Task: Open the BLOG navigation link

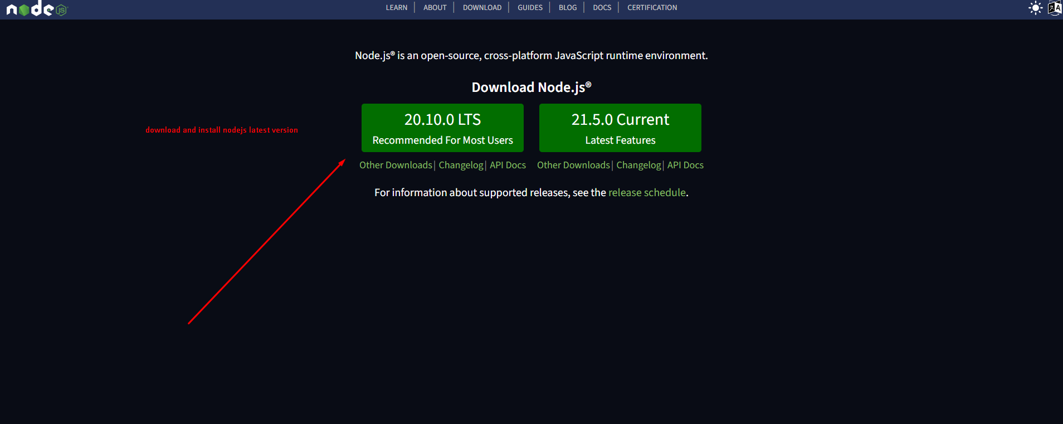Action: point(567,8)
